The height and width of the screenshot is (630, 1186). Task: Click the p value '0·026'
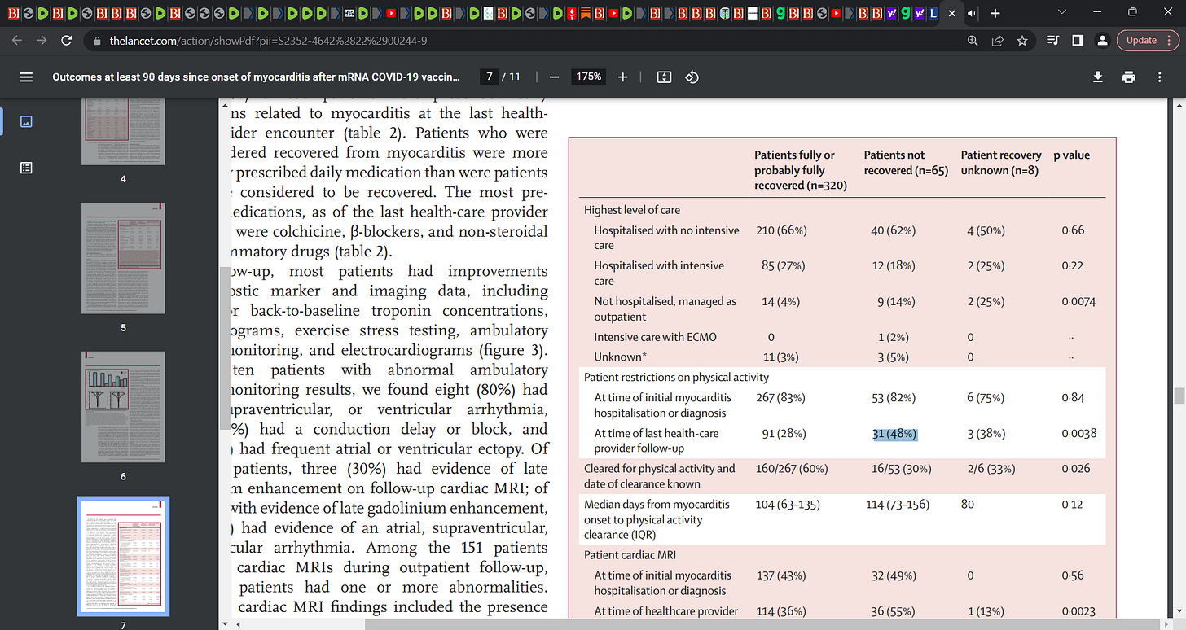[1076, 469]
